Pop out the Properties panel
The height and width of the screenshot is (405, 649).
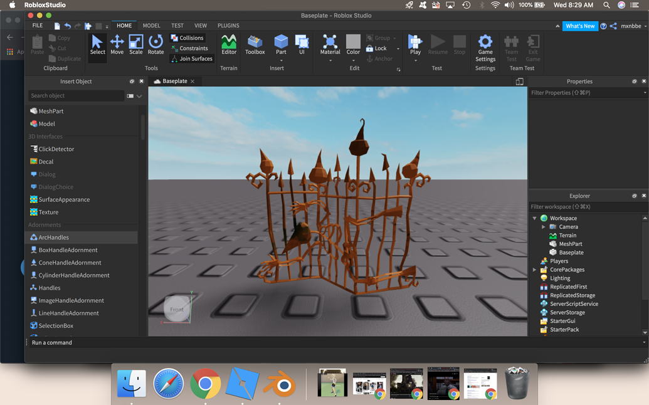(634, 82)
